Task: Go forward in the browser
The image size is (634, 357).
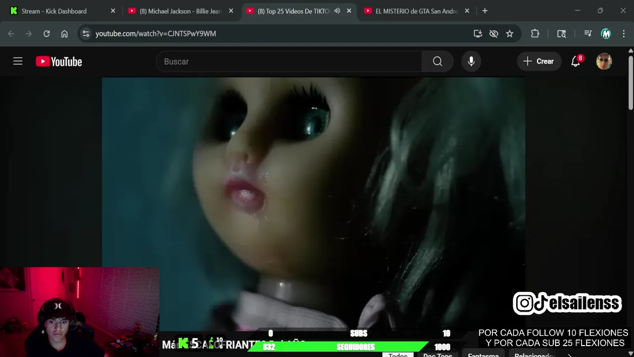Action: [x=29, y=34]
